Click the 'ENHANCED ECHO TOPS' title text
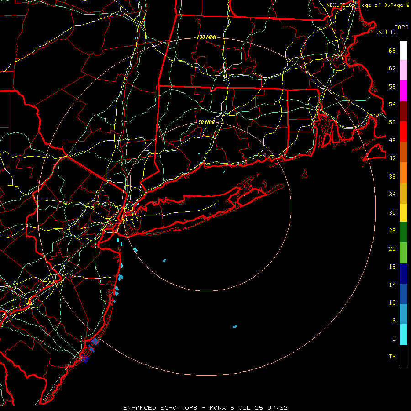Viewport: 411px width, 411px height. pos(160,408)
